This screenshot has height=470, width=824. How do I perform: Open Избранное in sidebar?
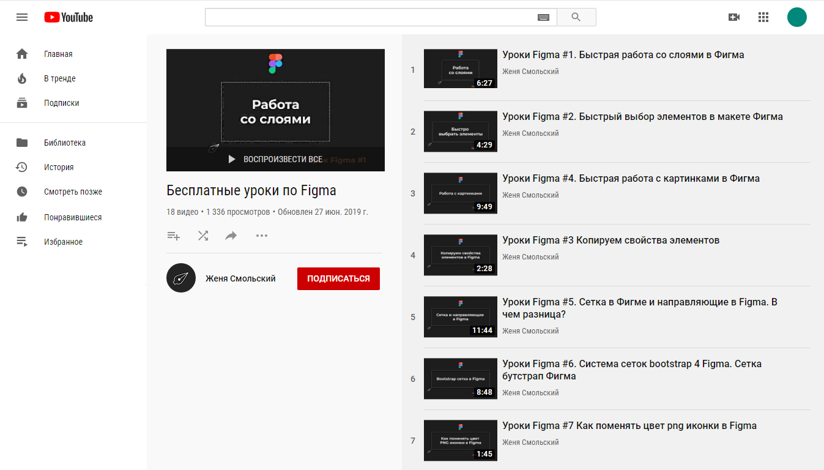coord(63,242)
